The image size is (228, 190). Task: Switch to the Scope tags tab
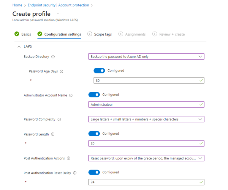tap(100, 34)
